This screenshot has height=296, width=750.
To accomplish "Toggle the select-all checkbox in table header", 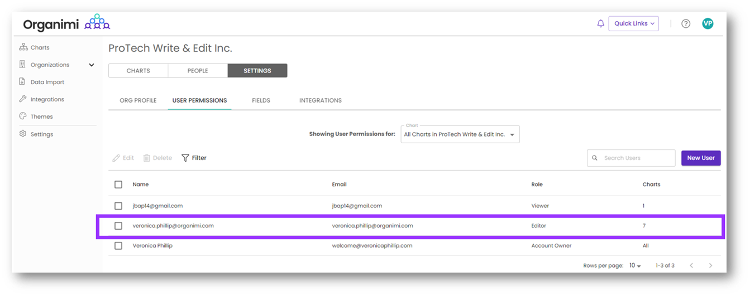I will pos(118,185).
